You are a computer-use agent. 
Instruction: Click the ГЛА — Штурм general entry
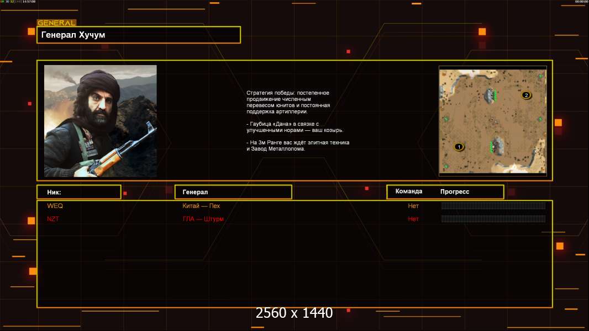(203, 219)
